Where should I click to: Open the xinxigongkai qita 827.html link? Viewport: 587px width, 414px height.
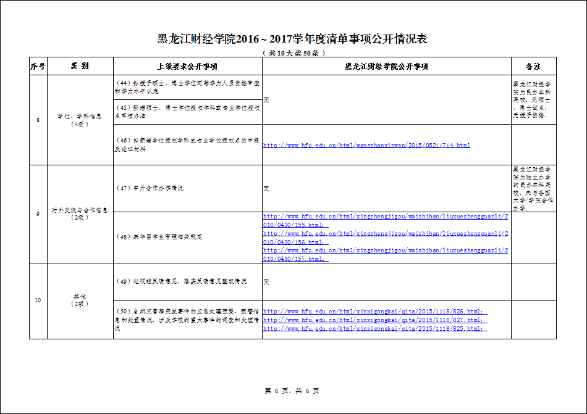[375, 320]
